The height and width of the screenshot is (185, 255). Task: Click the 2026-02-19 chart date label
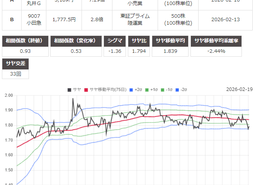click(239, 89)
